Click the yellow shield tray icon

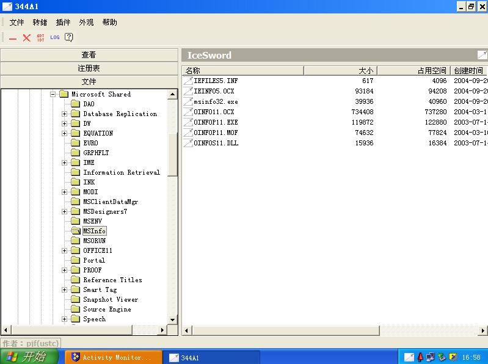tap(453, 357)
